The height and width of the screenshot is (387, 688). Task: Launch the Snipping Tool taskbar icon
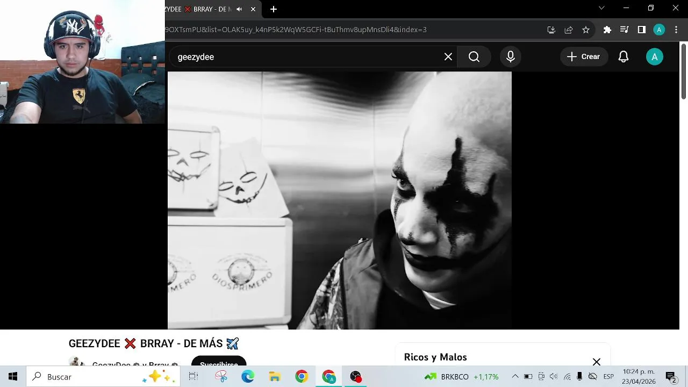pos(221,377)
